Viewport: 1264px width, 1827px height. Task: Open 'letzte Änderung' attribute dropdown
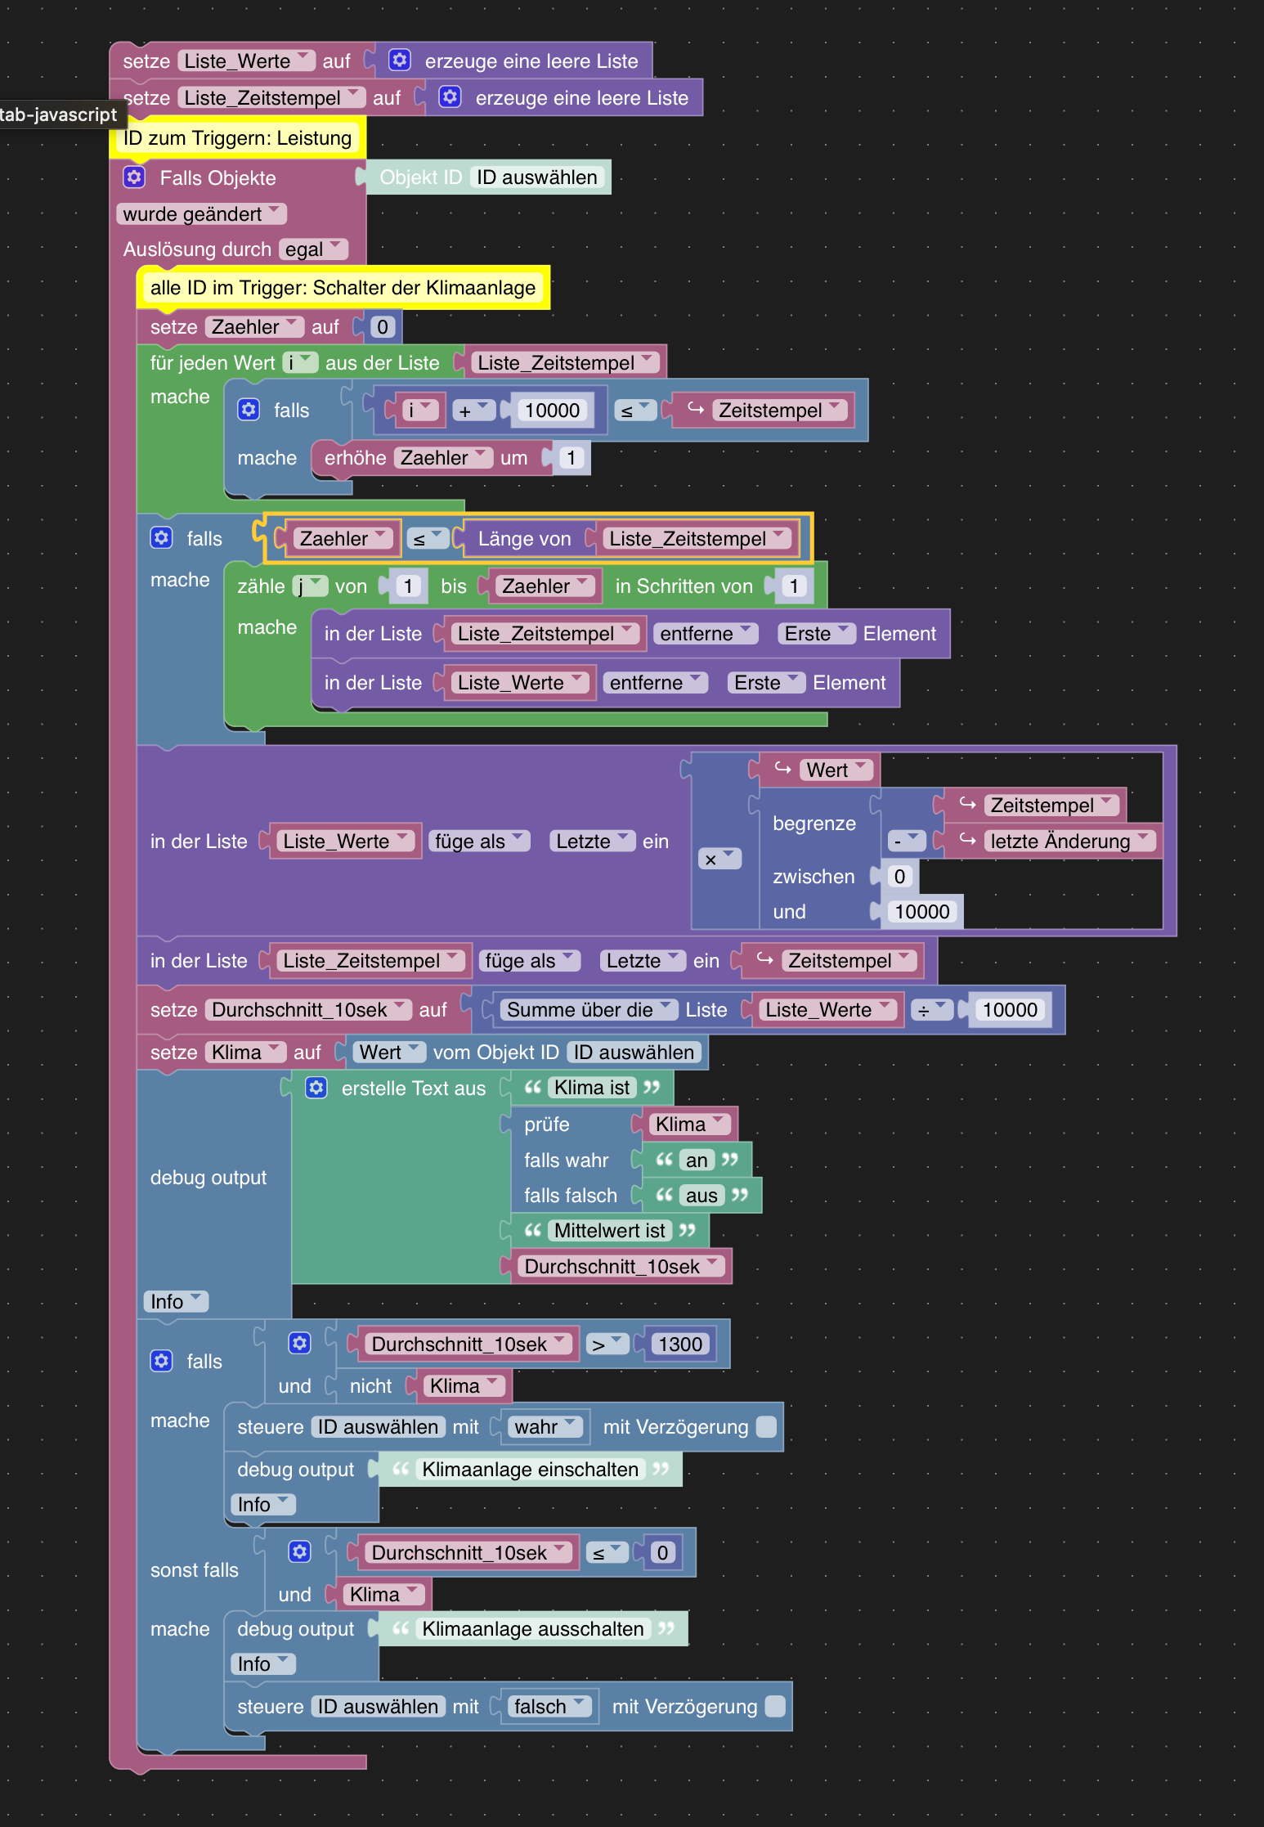(1069, 841)
